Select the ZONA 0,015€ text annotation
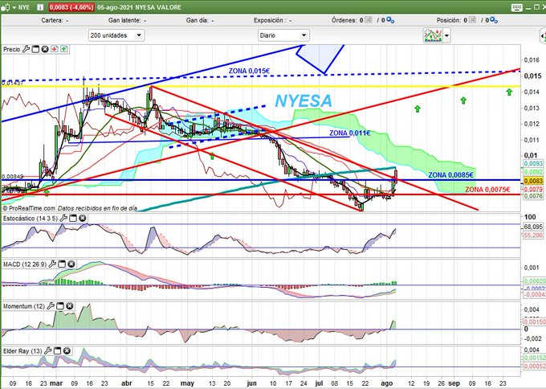This screenshot has height=389, width=546. tap(249, 71)
